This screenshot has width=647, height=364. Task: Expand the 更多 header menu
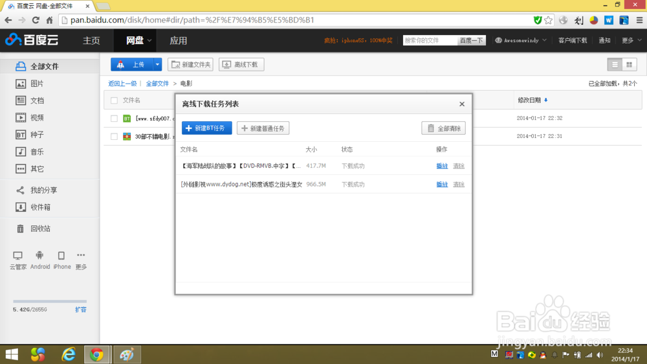click(x=631, y=40)
